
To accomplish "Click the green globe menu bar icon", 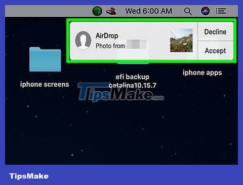I will 97,11.
